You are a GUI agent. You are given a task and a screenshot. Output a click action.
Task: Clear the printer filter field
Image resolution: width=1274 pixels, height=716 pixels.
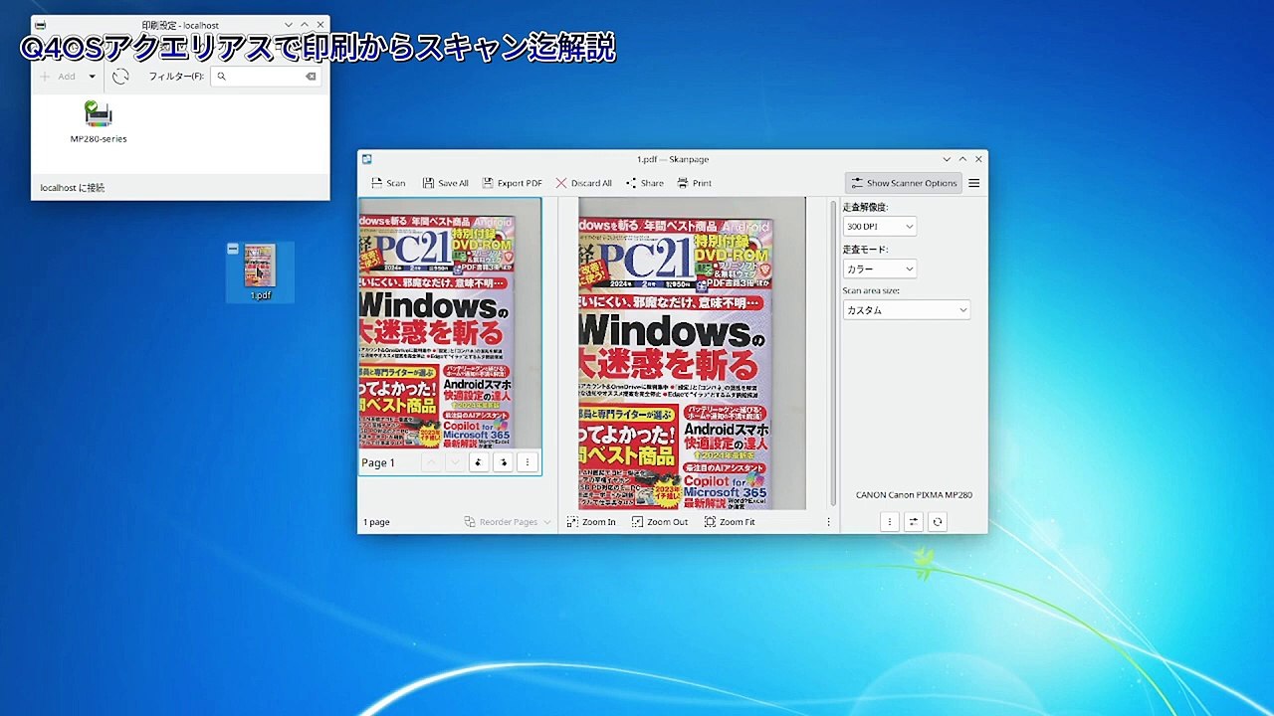pyautogui.click(x=311, y=77)
